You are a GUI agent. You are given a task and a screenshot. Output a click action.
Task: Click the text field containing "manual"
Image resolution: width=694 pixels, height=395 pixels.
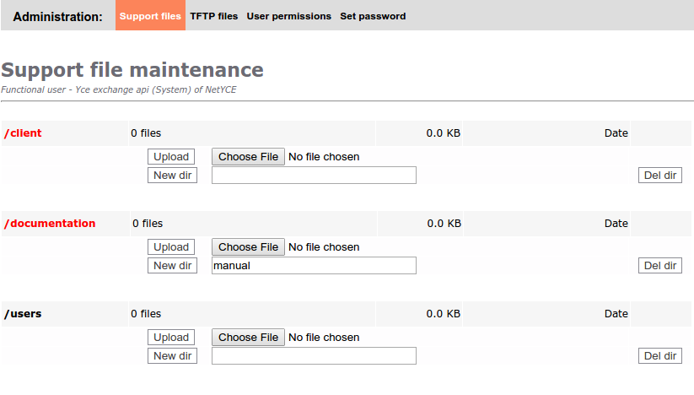(314, 266)
